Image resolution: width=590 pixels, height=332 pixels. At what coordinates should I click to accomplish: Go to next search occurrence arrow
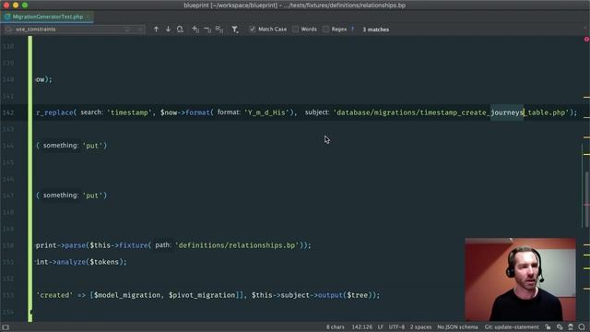[168, 30]
